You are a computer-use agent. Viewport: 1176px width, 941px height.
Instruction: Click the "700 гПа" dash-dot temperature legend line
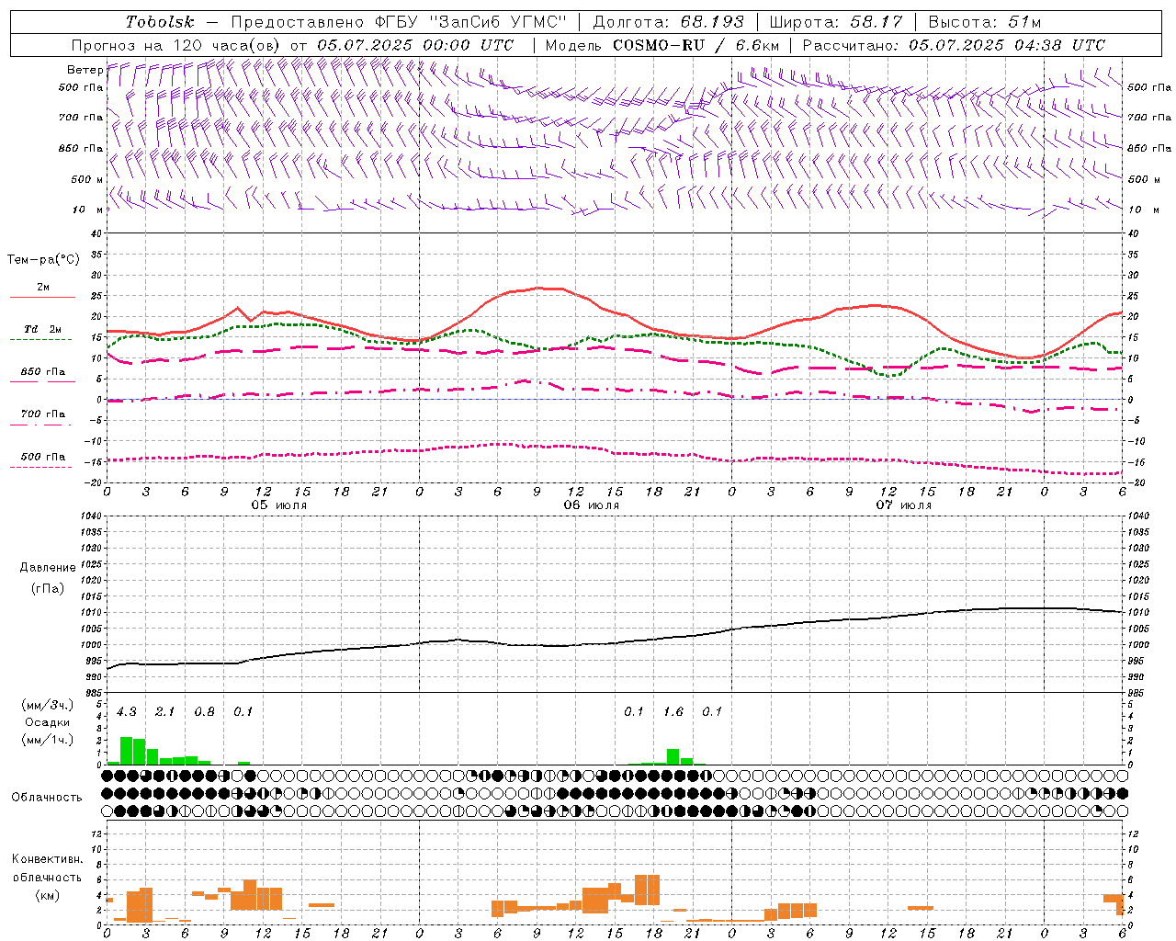(x=40, y=425)
